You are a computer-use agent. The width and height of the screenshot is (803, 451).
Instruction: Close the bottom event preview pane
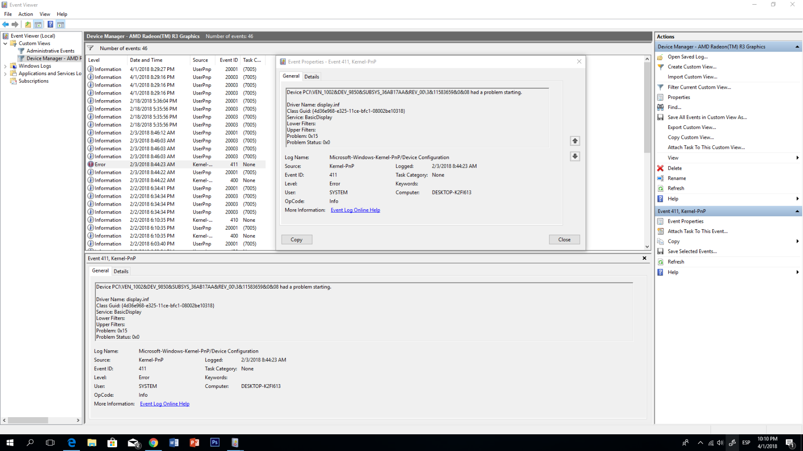(x=644, y=258)
